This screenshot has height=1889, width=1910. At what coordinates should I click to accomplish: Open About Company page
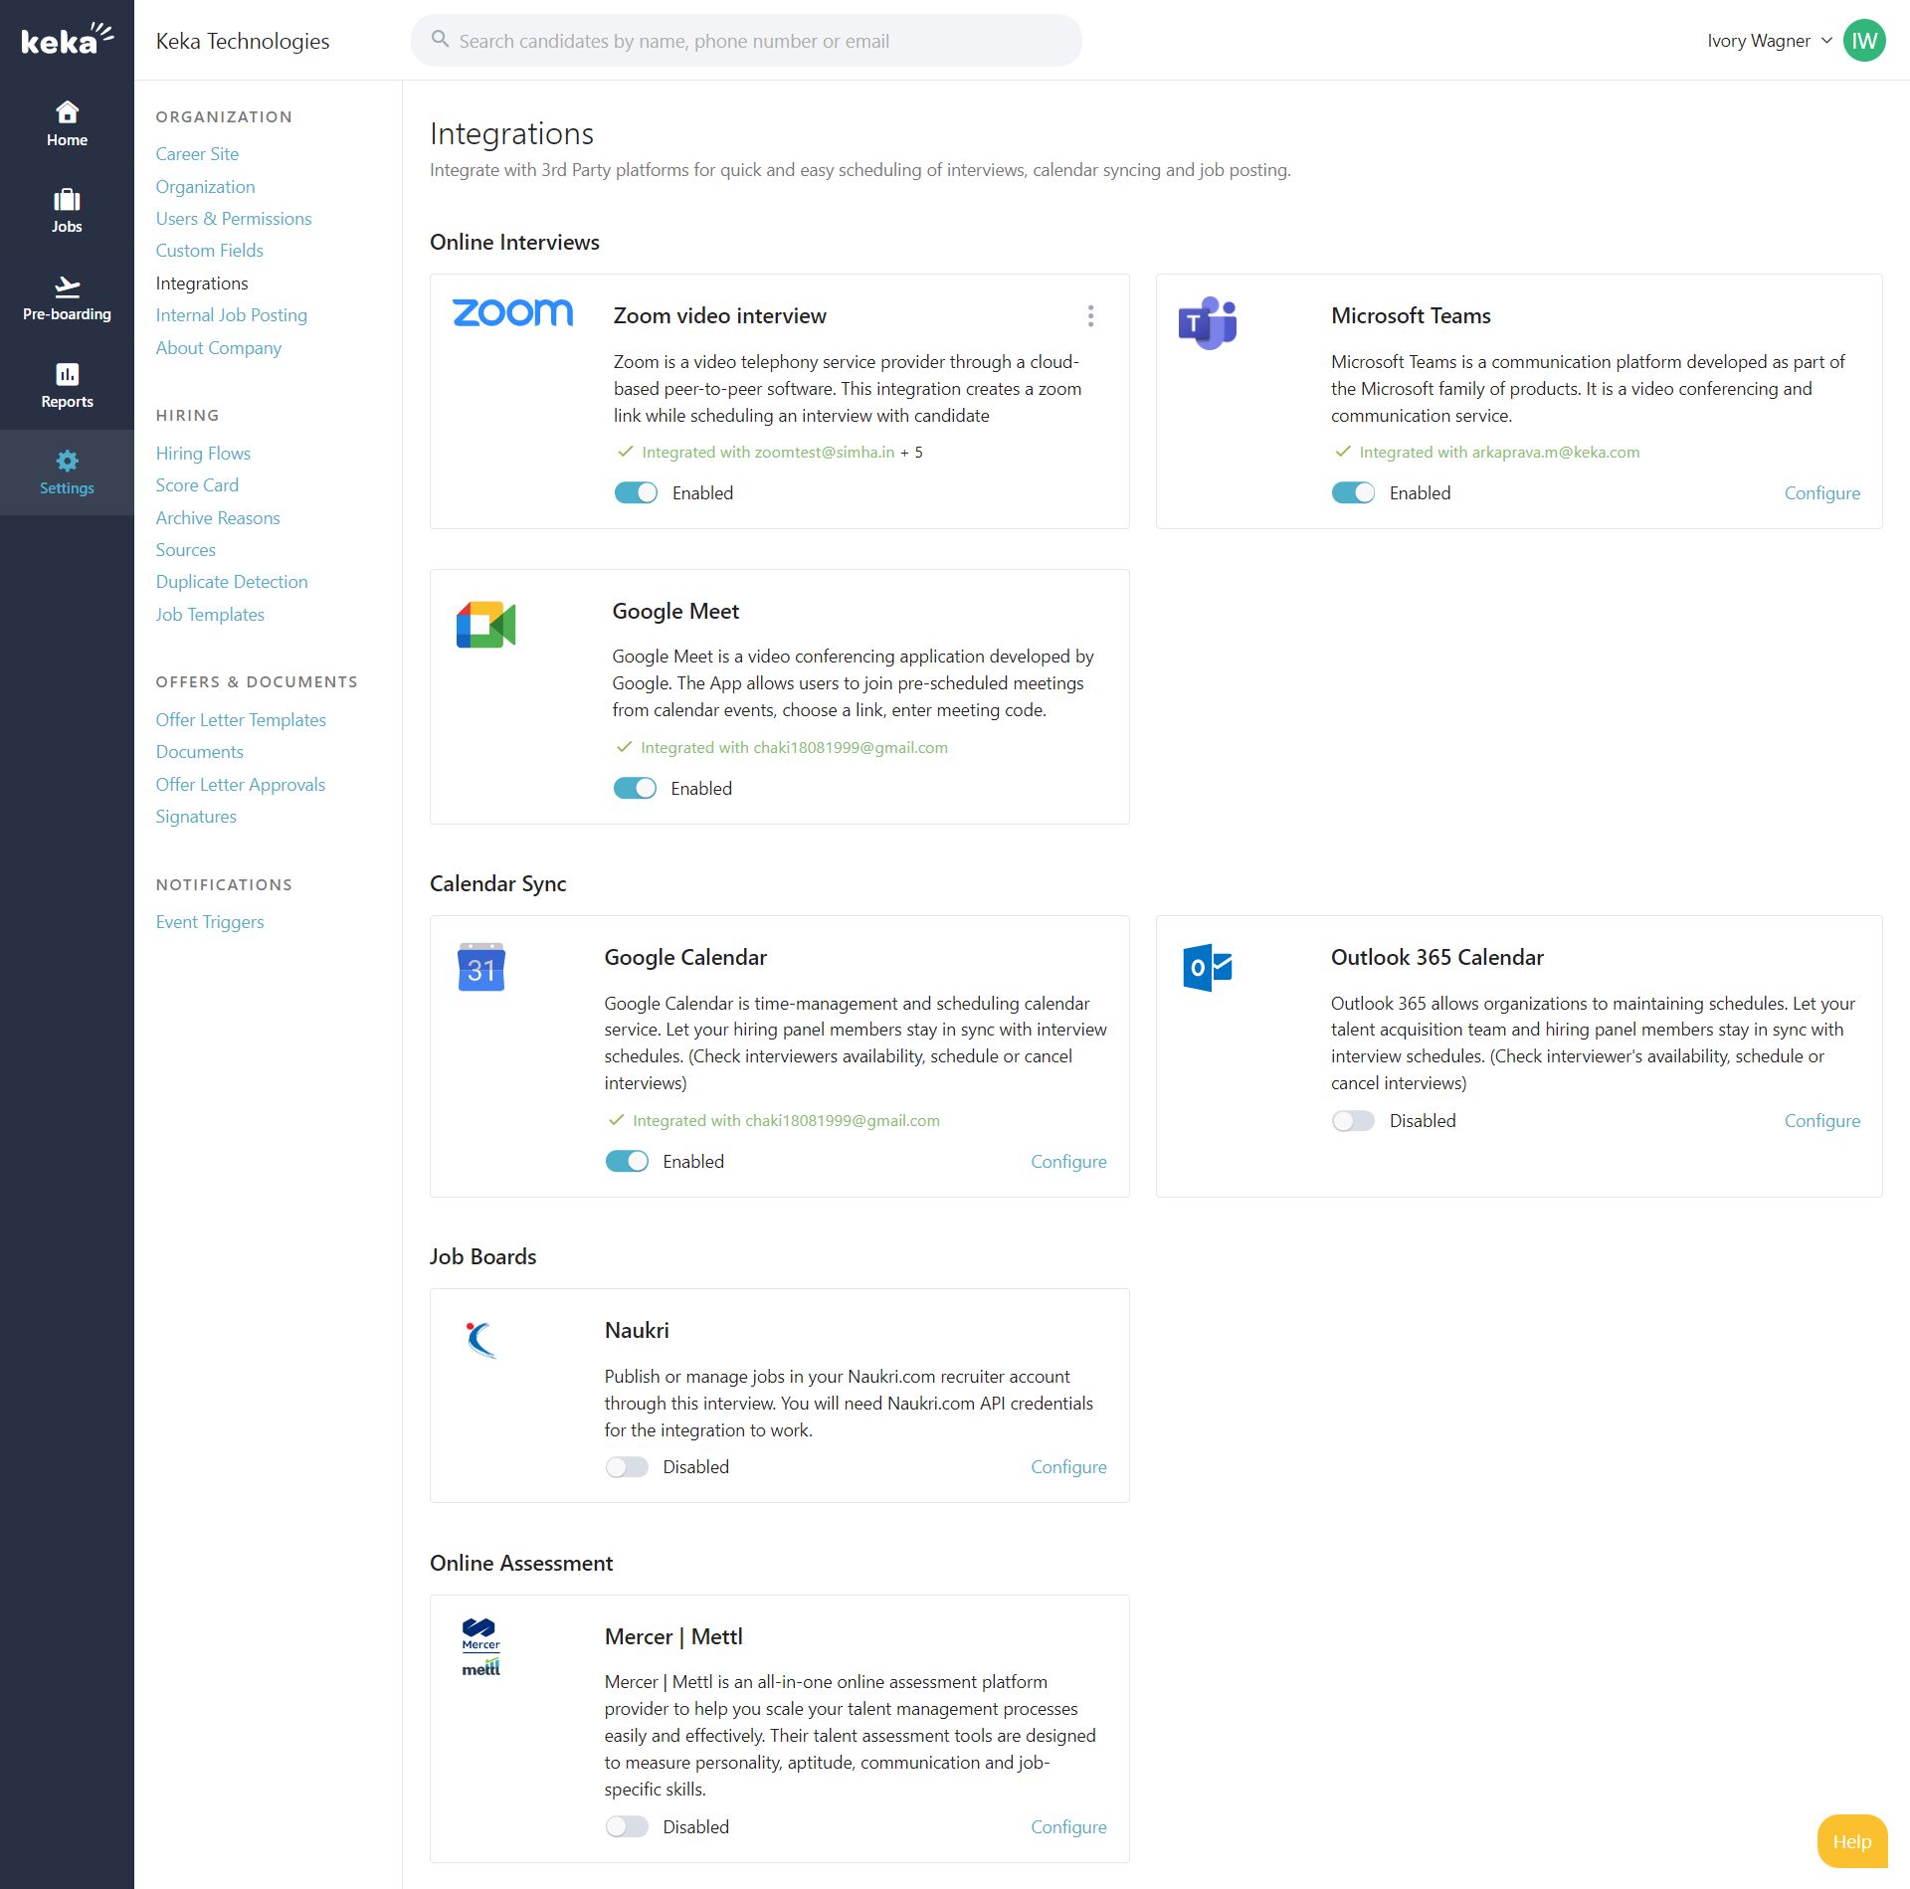(218, 348)
